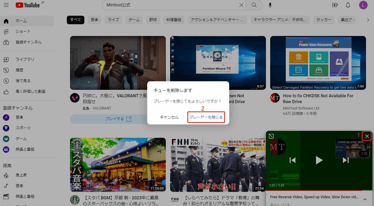This screenshot has width=374, height=206.
Task: Select the 料理番組 filter chip
Action: click(174, 20)
